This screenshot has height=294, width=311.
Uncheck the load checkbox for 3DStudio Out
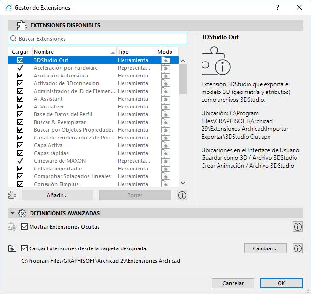(20, 60)
